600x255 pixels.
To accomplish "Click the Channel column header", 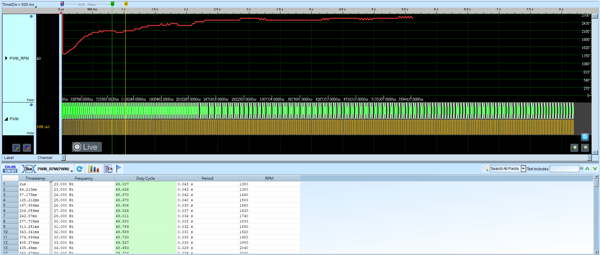I will tap(45, 158).
